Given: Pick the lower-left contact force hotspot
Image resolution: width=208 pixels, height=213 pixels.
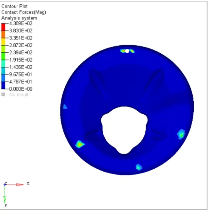Looking at the screenshot, I should pyautogui.click(x=80, y=144).
